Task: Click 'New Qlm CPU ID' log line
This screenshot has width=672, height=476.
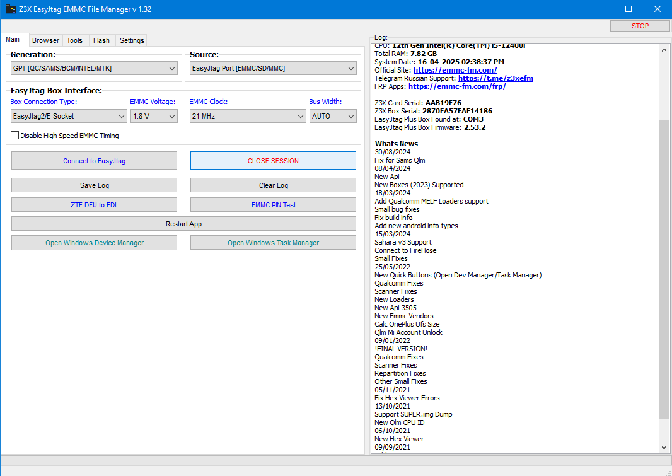Action: [400, 422]
